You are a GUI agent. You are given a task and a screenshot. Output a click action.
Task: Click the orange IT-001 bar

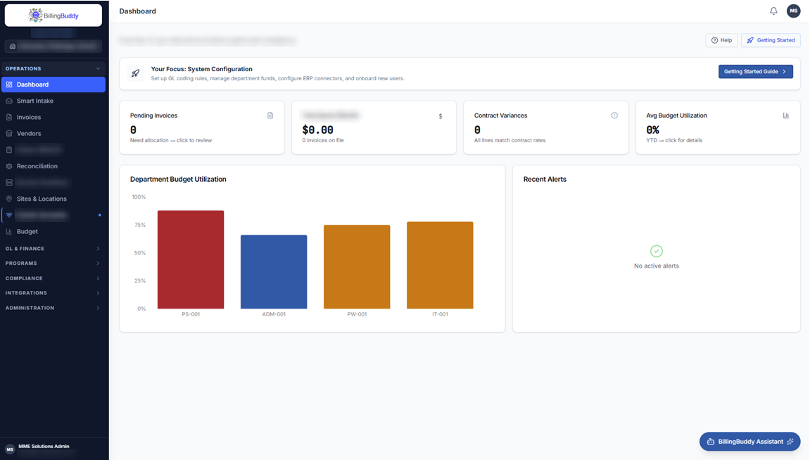[440, 265]
